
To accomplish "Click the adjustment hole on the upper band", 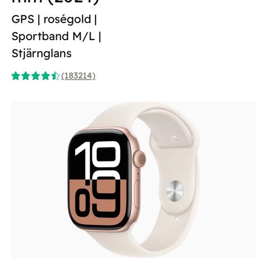I will click(x=175, y=138).
